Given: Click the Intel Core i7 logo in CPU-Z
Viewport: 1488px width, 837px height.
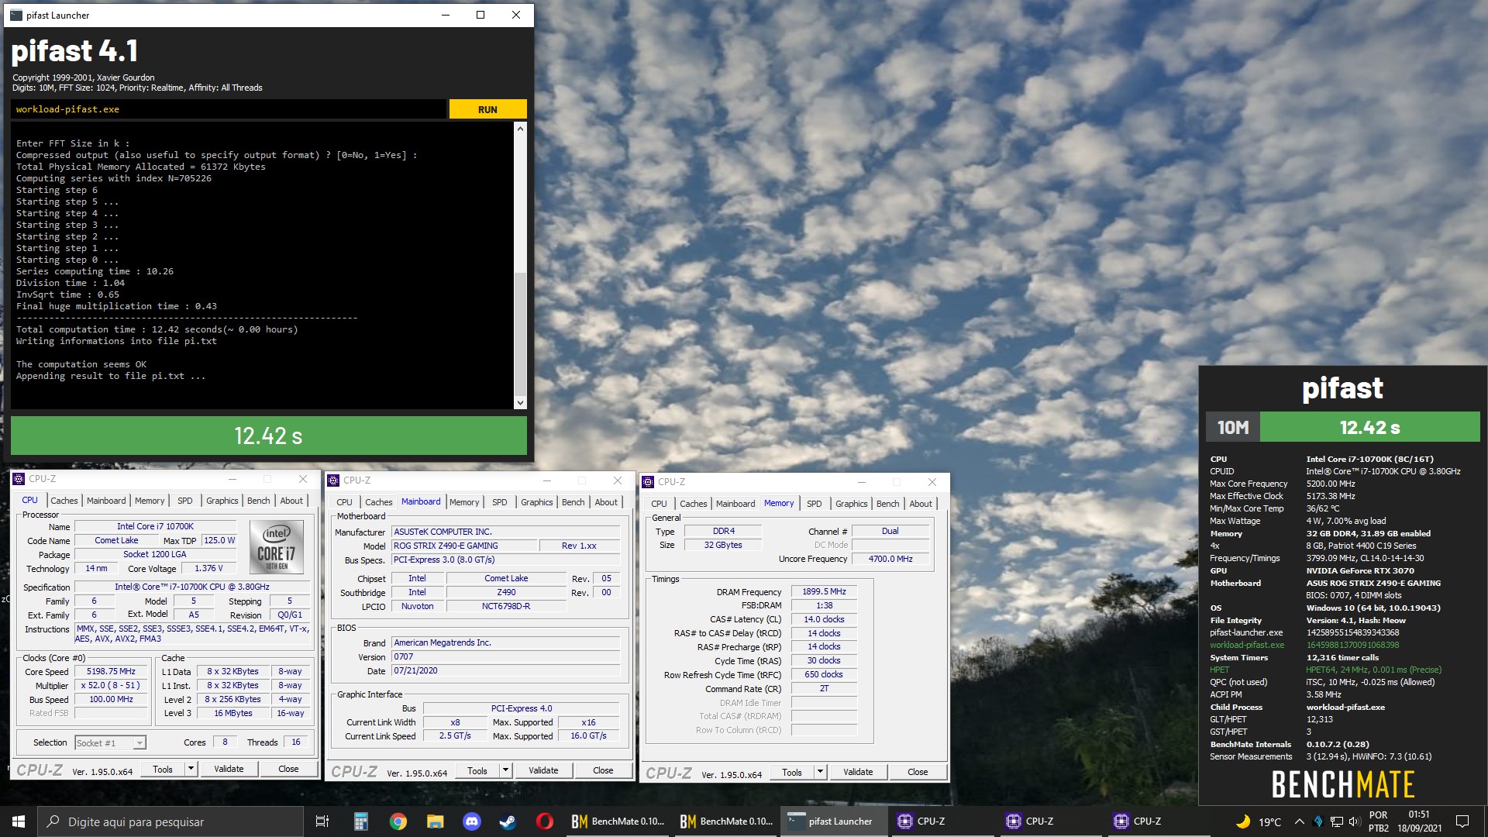Looking at the screenshot, I should 277,547.
